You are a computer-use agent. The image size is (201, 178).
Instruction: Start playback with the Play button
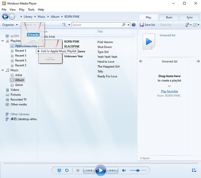(x=100, y=170)
